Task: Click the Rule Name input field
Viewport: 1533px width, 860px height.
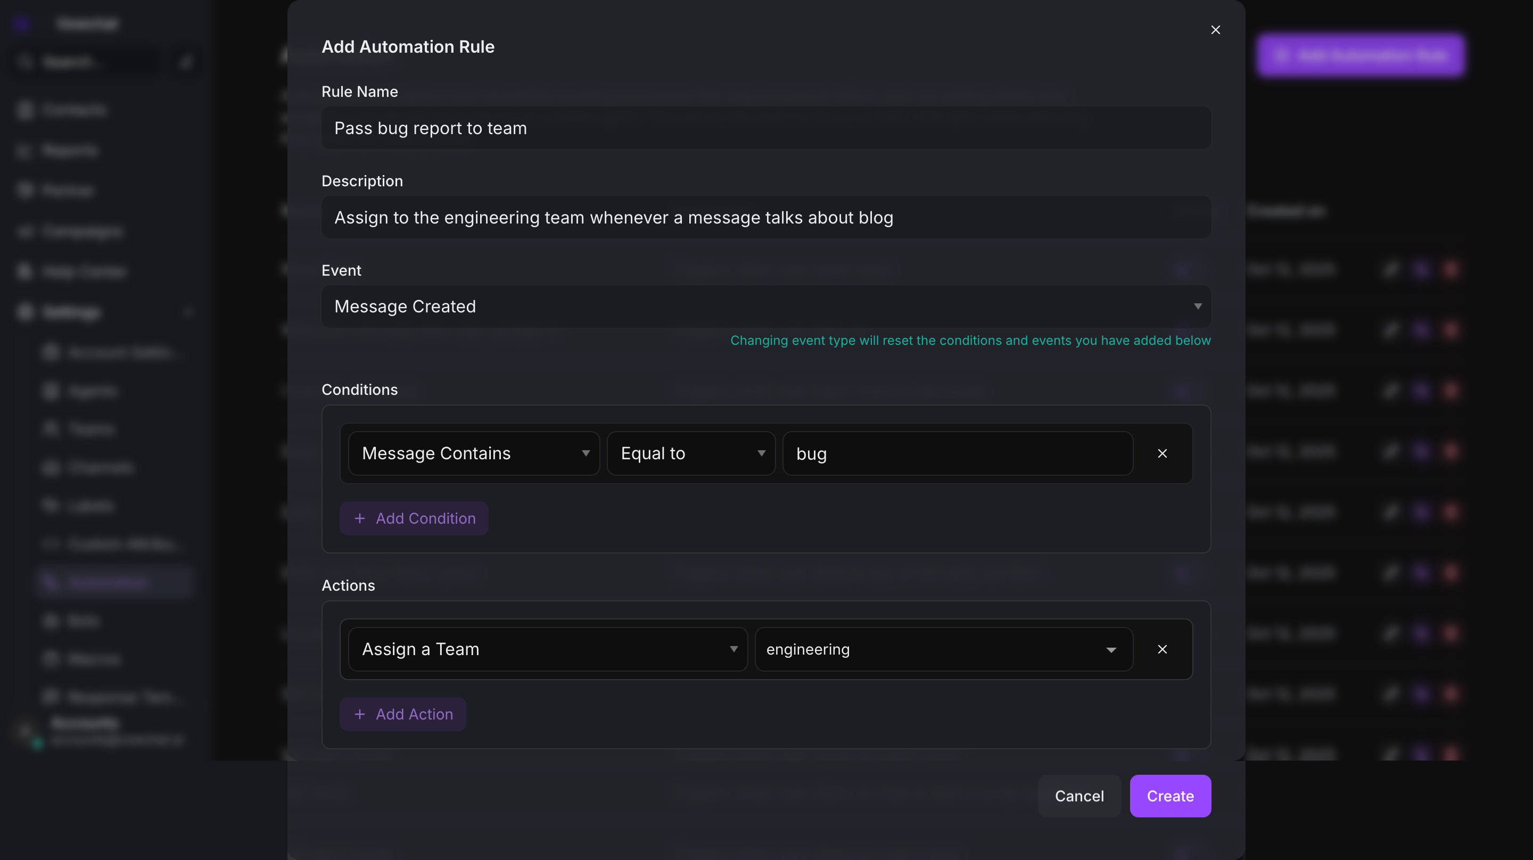Action: (765, 128)
